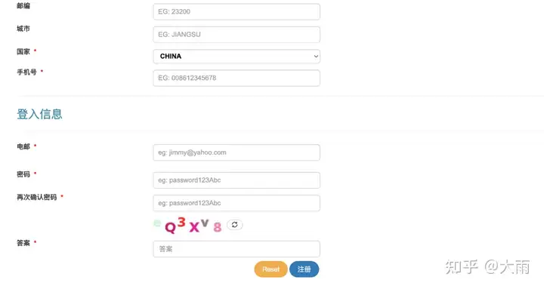Click the 国家 field label

(23, 51)
